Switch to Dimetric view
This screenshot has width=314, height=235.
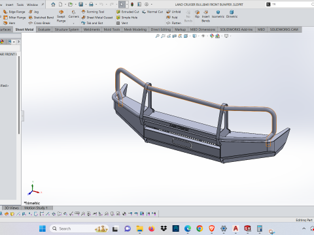[x=232, y=14]
